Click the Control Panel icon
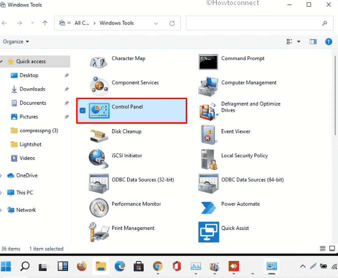 (99, 111)
